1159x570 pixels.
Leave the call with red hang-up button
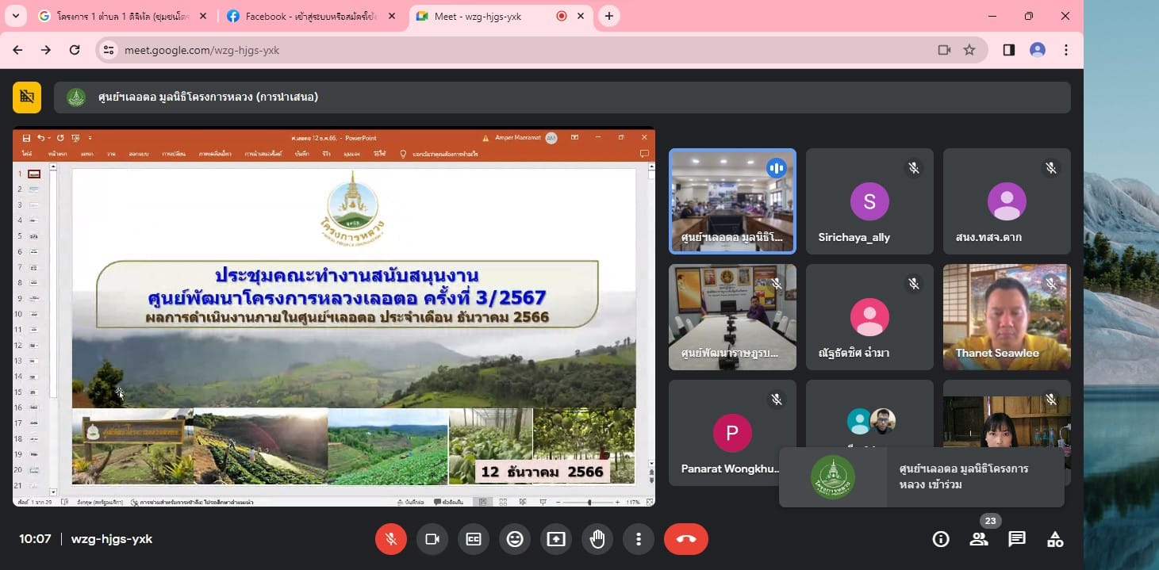coord(686,539)
